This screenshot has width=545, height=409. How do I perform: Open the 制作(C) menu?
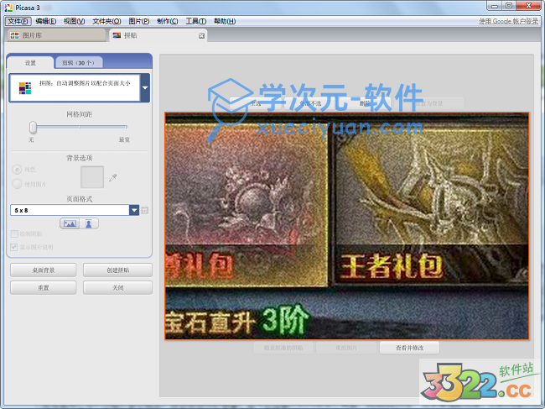point(167,21)
